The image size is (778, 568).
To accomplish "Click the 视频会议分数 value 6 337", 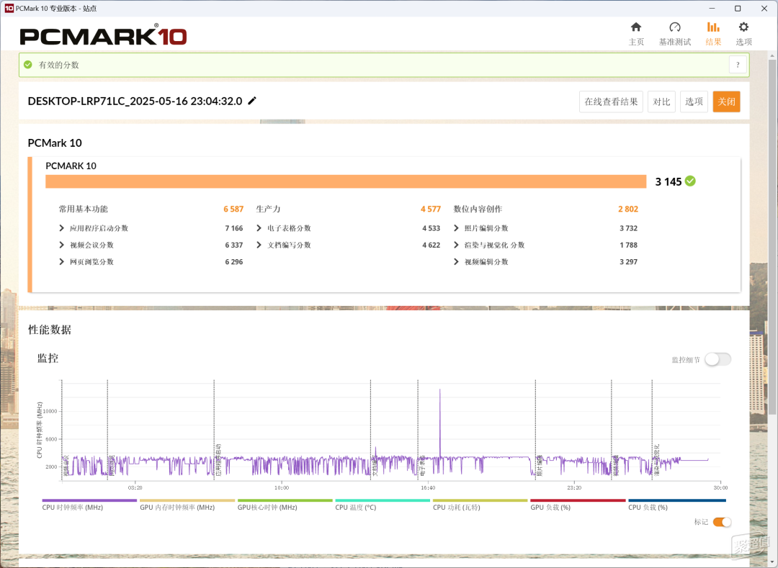I will [233, 245].
